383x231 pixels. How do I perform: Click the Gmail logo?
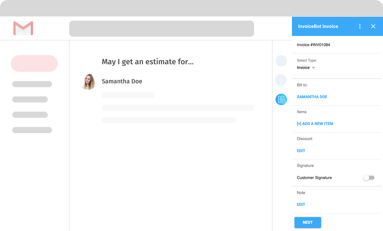23,28
